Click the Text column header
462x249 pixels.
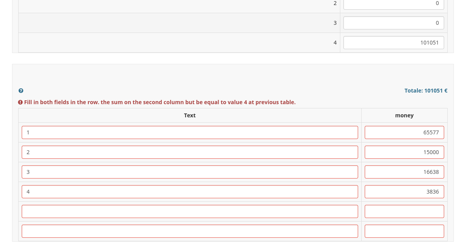(x=190, y=115)
